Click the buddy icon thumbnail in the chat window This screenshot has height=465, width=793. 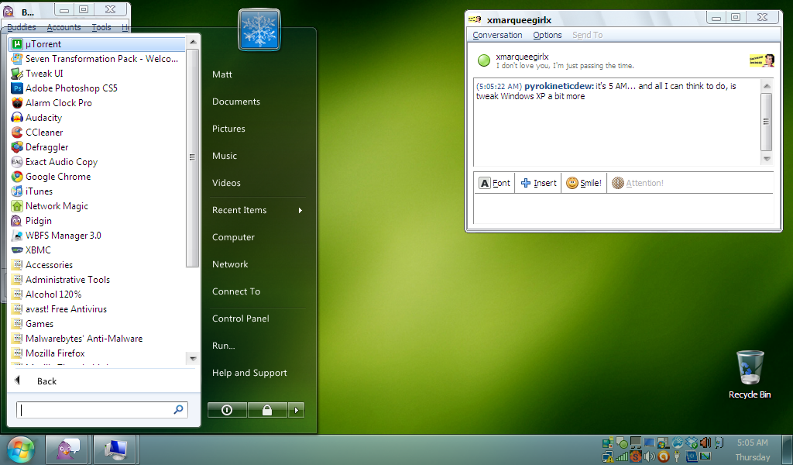(x=762, y=60)
